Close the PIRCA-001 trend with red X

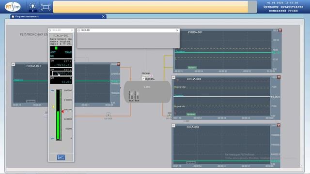point(280,30)
